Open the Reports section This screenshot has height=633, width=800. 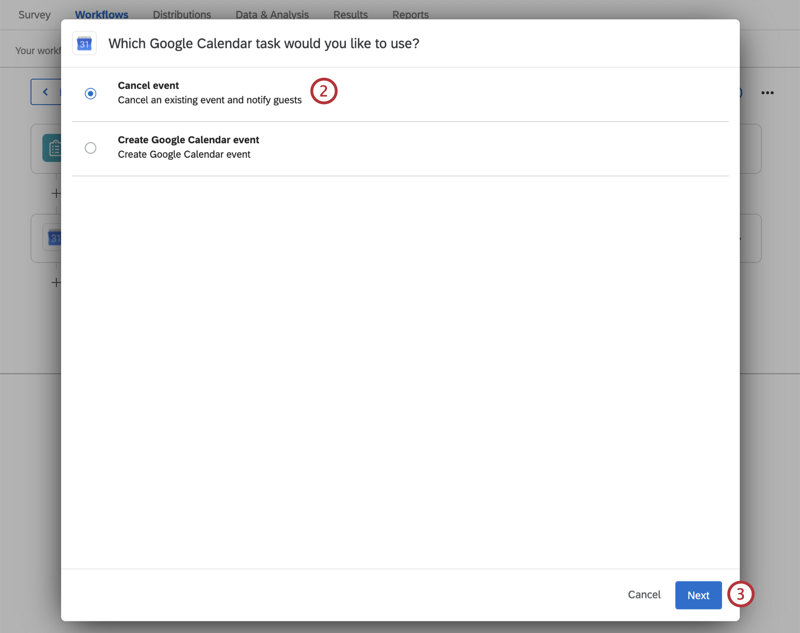410,14
